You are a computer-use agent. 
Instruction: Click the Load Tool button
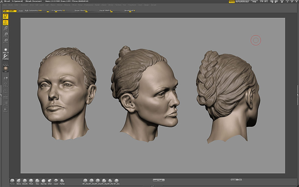158,180
